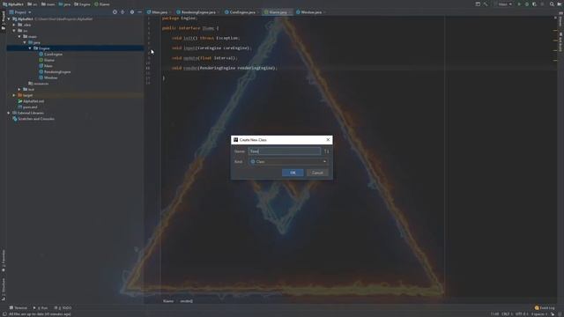Click the Build hammer icon in toolbar
The width and height of the screenshot is (564, 317).
(486, 4)
